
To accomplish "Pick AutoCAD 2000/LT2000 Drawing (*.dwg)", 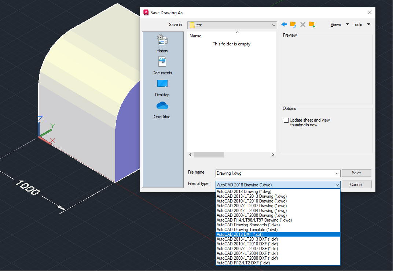I will click(x=278, y=215).
